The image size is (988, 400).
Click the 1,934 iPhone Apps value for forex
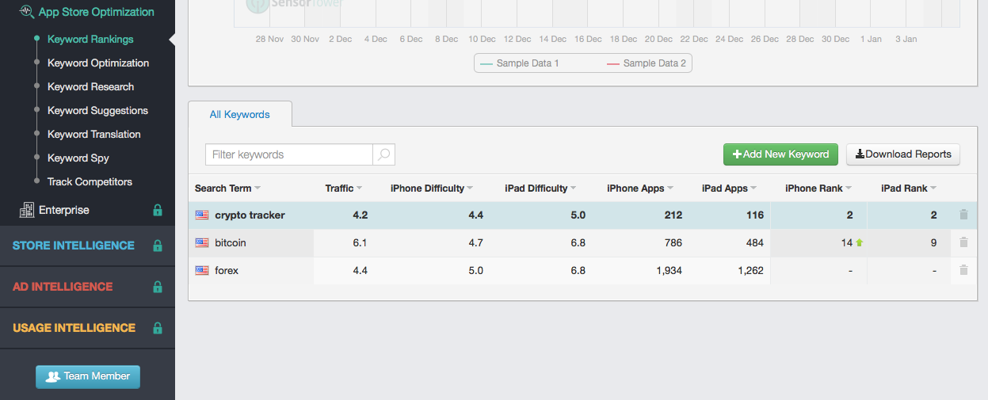[668, 271]
